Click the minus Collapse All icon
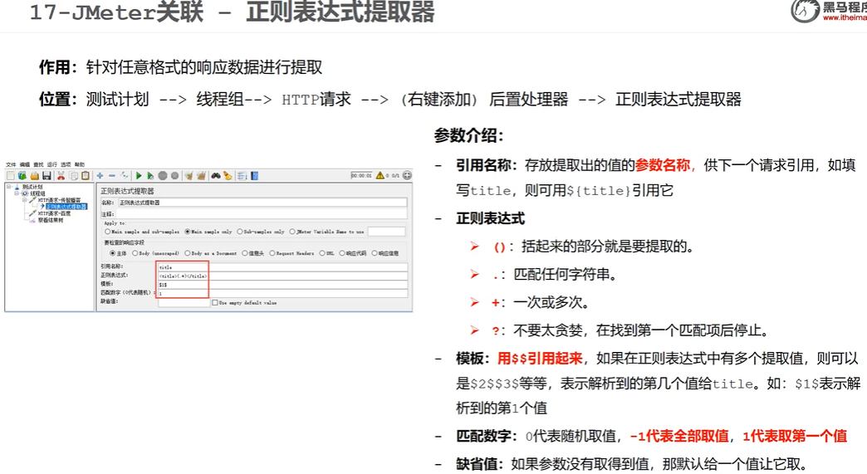The width and height of the screenshot is (867, 474). (x=111, y=176)
